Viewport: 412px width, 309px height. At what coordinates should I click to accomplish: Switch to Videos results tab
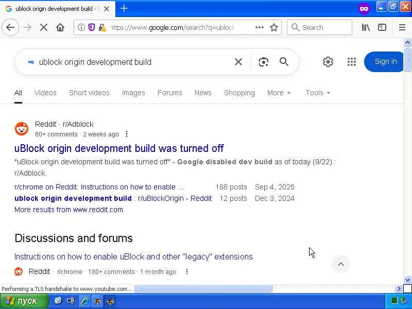pyautogui.click(x=45, y=93)
